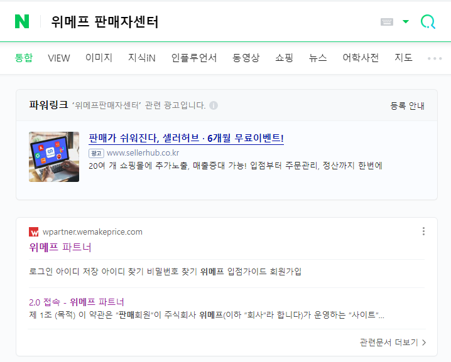
Task: Switch to the VIEW tab
Action: tap(58, 58)
